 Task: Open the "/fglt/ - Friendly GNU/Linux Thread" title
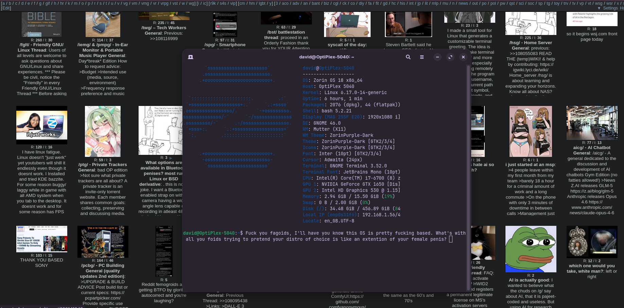41,47
